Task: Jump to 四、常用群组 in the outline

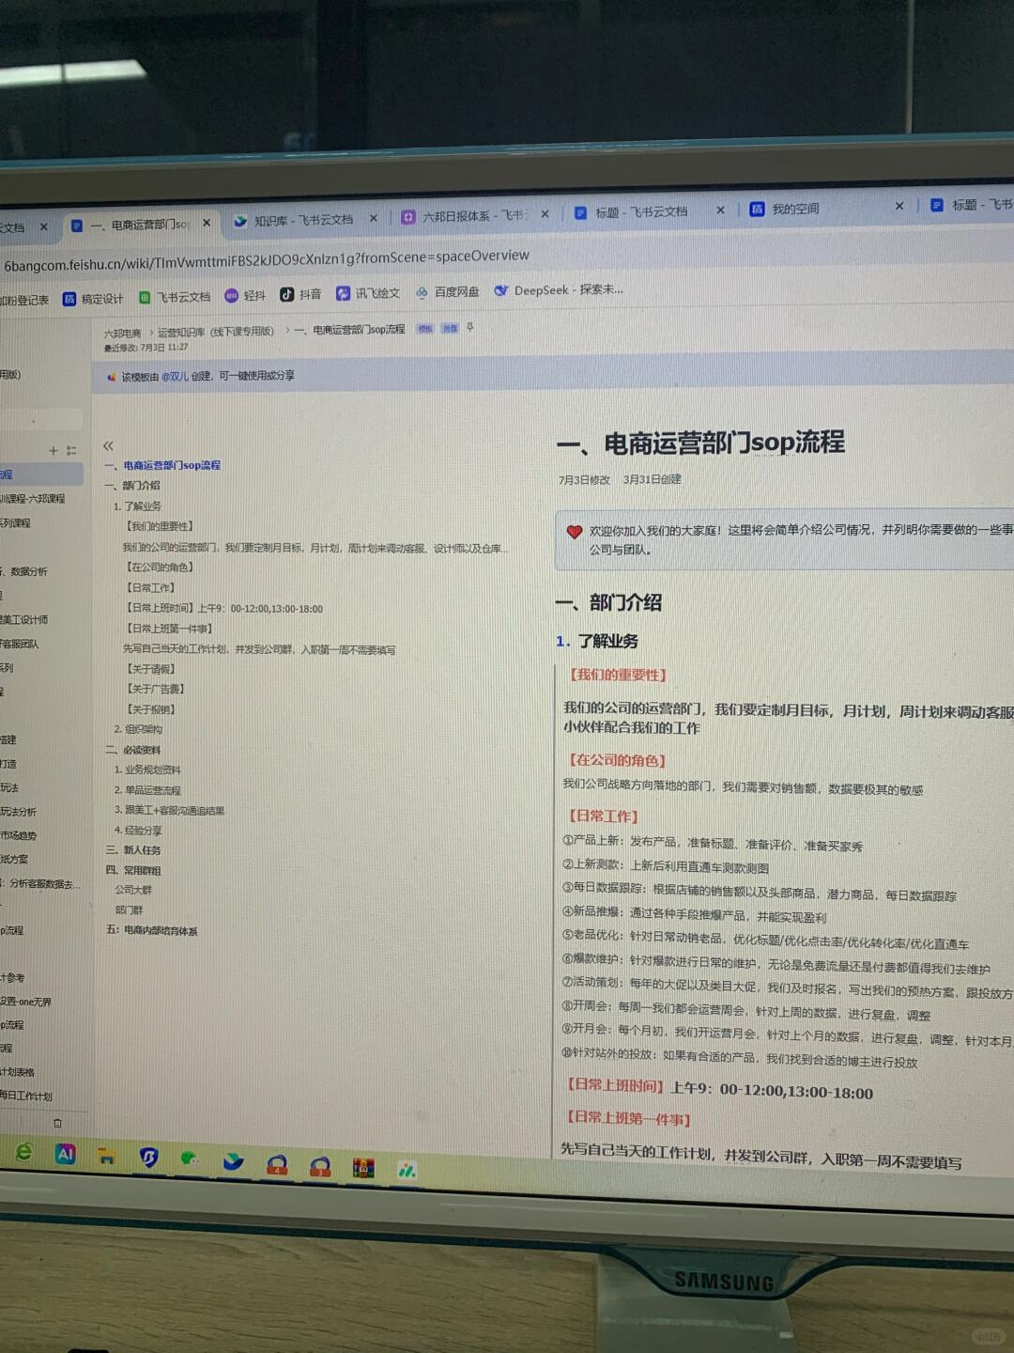Action: pyautogui.click(x=132, y=871)
